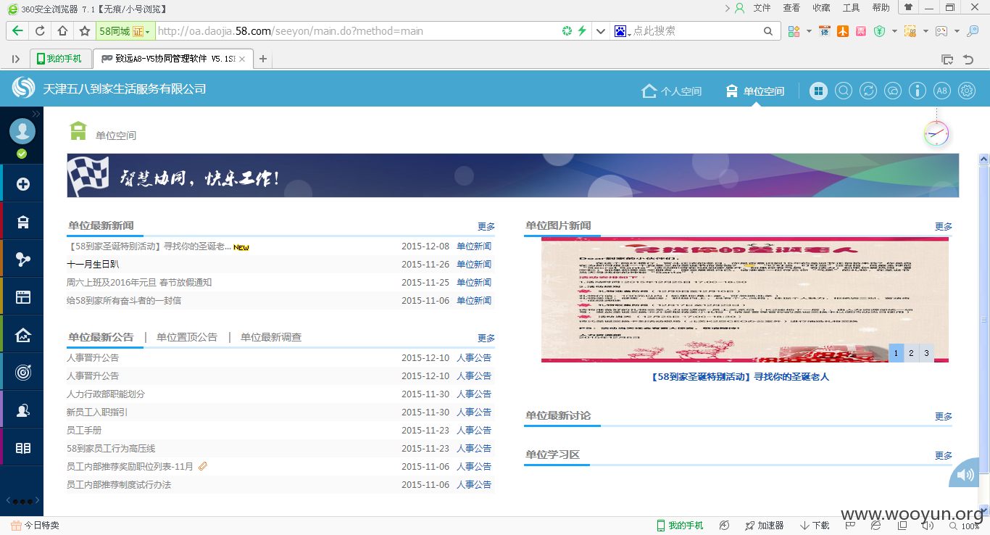
Task: Click the 点此搜索 browser search field
Action: click(x=694, y=31)
